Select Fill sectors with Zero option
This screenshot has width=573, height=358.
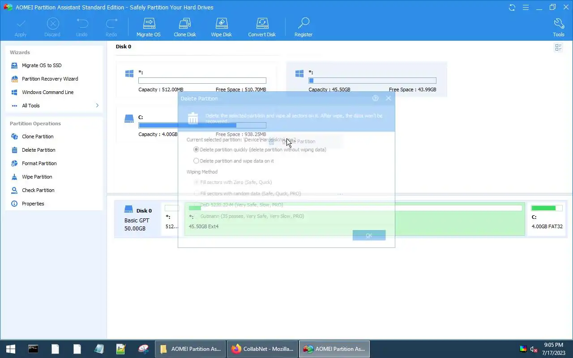[233, 182]
